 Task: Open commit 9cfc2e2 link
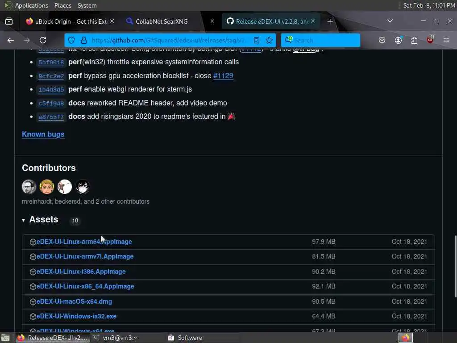51,76
